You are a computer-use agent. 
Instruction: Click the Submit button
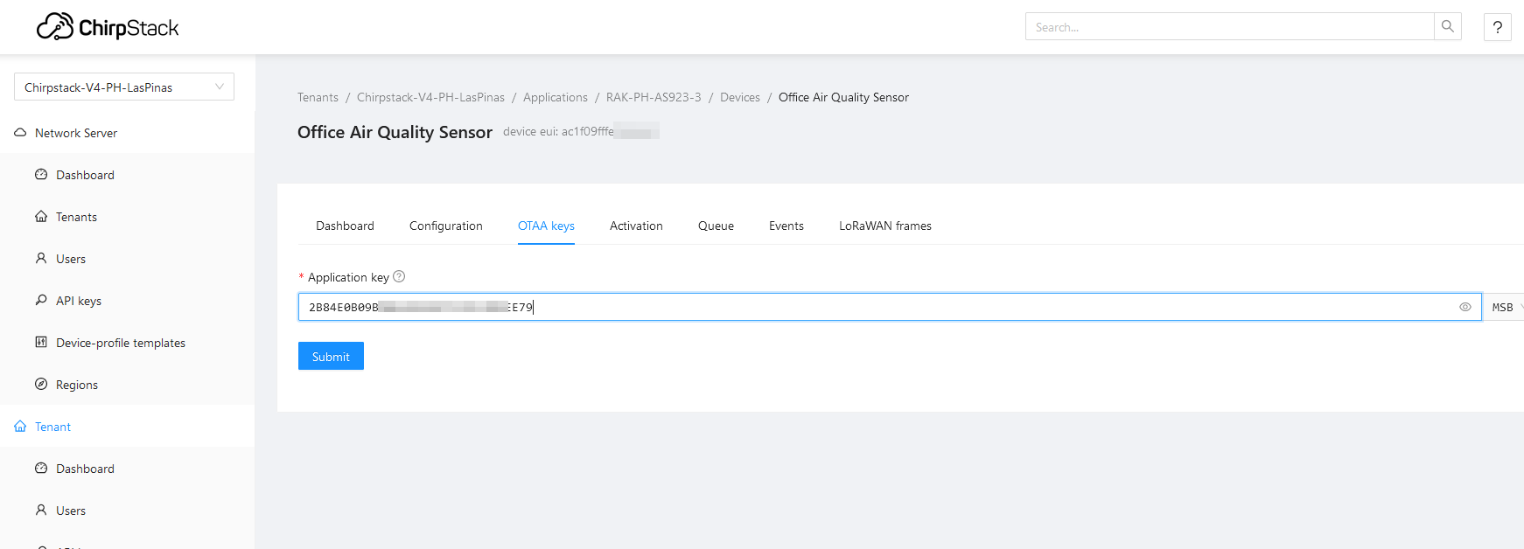331,356
